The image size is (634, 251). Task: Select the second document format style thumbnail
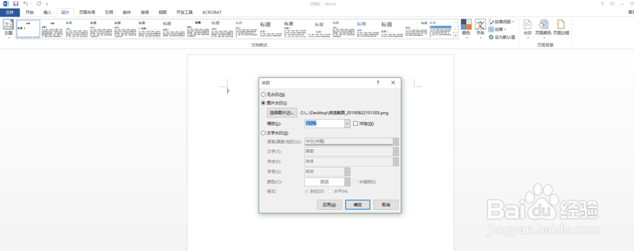point(52,29)
